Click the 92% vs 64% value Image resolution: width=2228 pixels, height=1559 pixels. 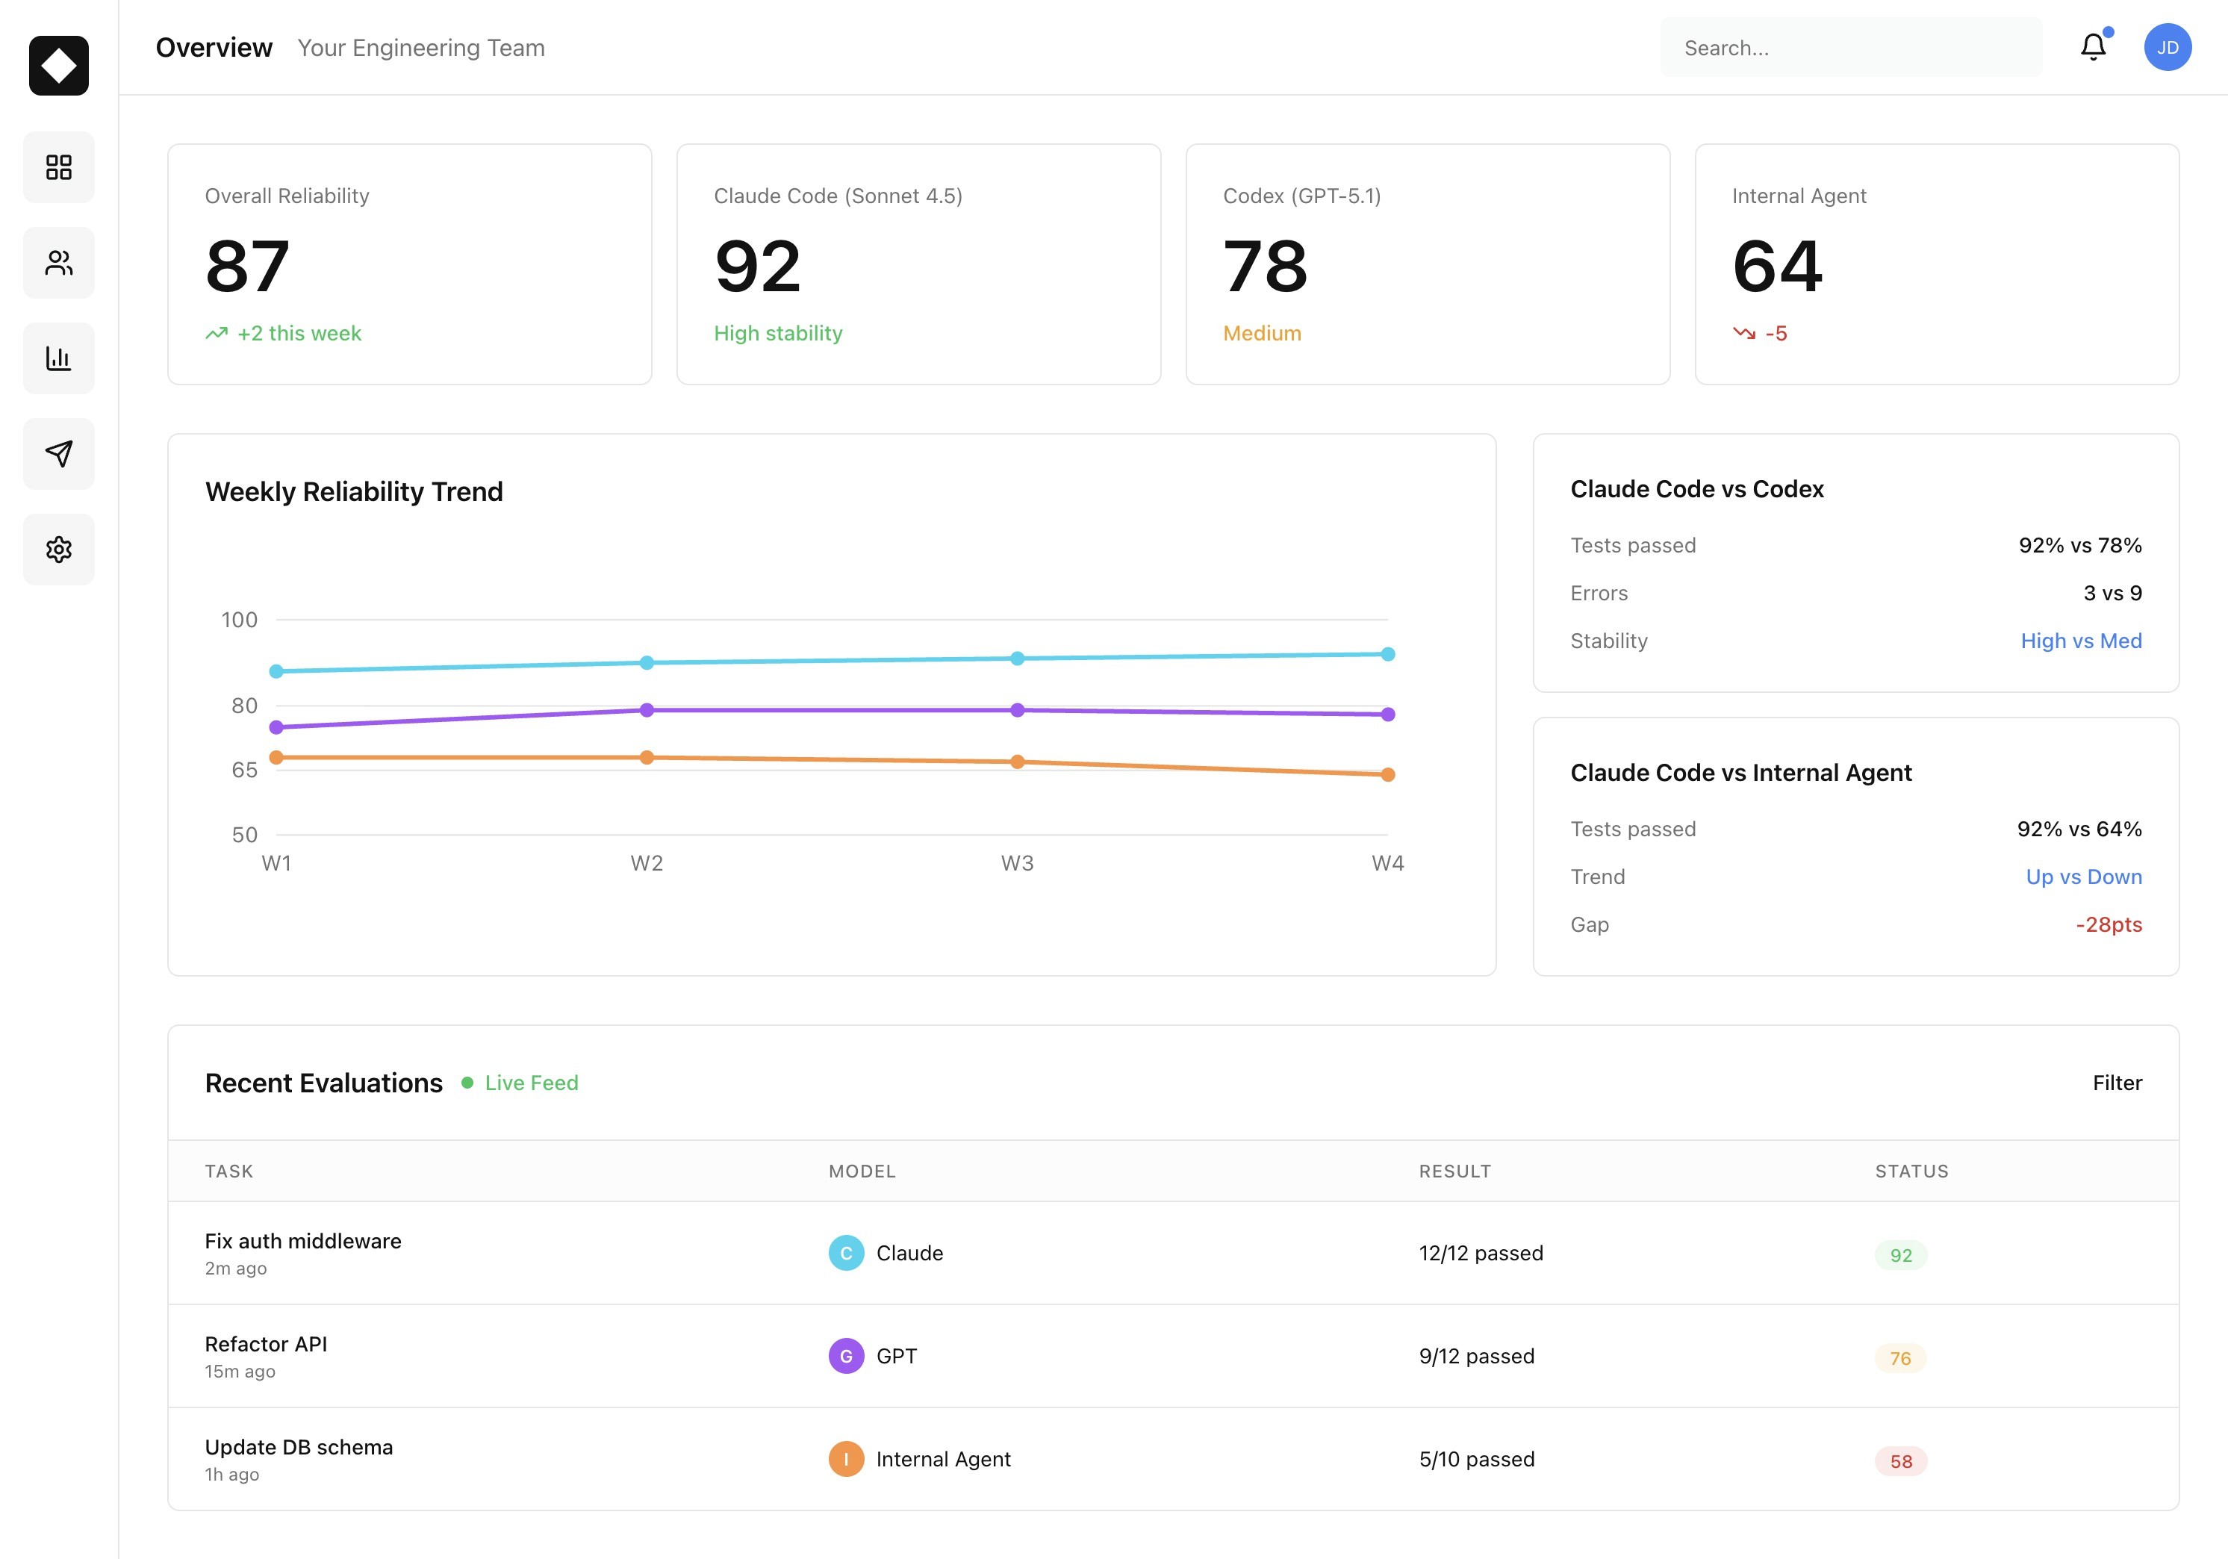2079,830
